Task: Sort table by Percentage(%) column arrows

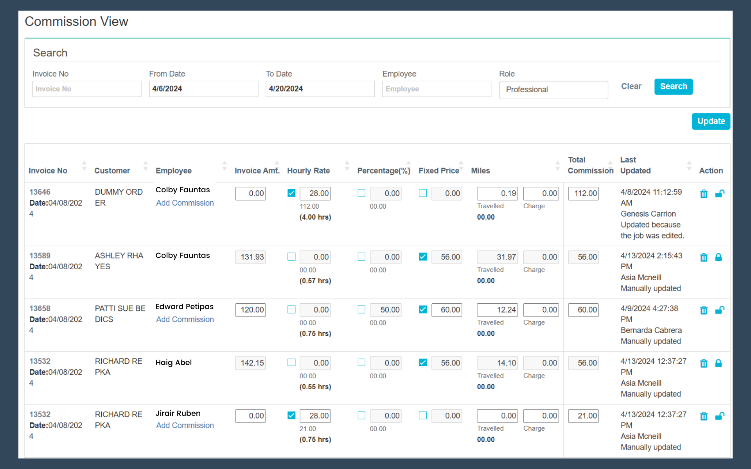Action: tap(408, 166)
